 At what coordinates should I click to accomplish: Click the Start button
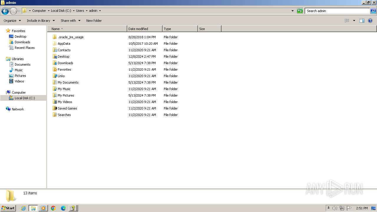click(8, 208)
